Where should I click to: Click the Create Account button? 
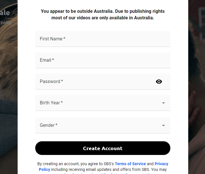coord(103,148)
